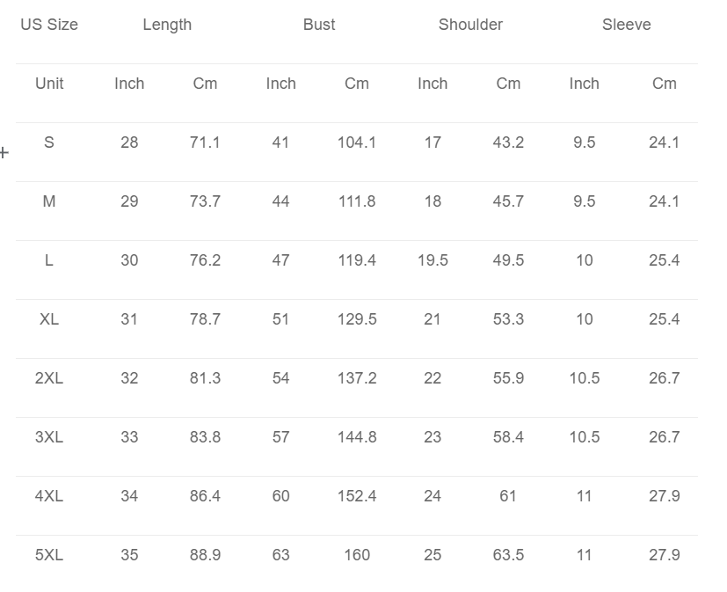The width and height of the screenshot is (727, 592).
Task: Select the 3XL size row label
Action: [x=49, y=437]
